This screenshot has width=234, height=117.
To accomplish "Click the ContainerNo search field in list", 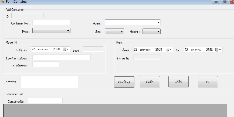I will tap(45, 101).
